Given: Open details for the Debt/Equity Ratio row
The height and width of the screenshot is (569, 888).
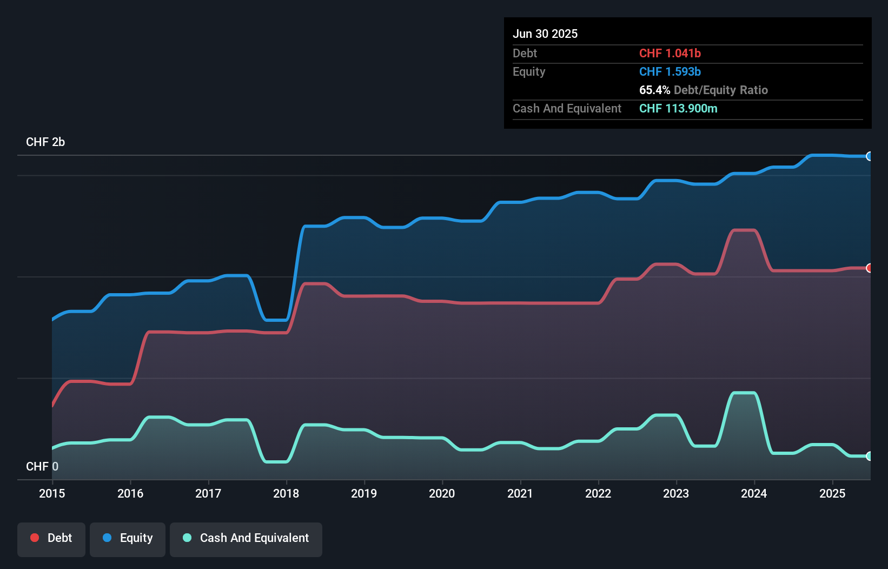Looking at the screenshot, I should pos(704,90).
